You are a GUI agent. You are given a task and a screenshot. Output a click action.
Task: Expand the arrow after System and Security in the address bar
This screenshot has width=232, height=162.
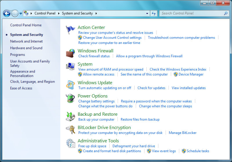coord(96,14)
